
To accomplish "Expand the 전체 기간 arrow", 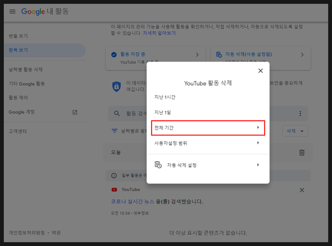I will pos(258,127).
